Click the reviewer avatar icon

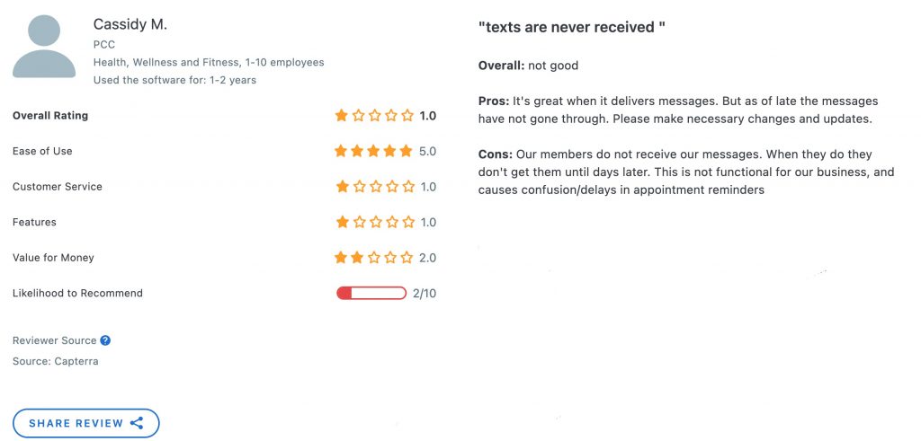pos(44,47)
